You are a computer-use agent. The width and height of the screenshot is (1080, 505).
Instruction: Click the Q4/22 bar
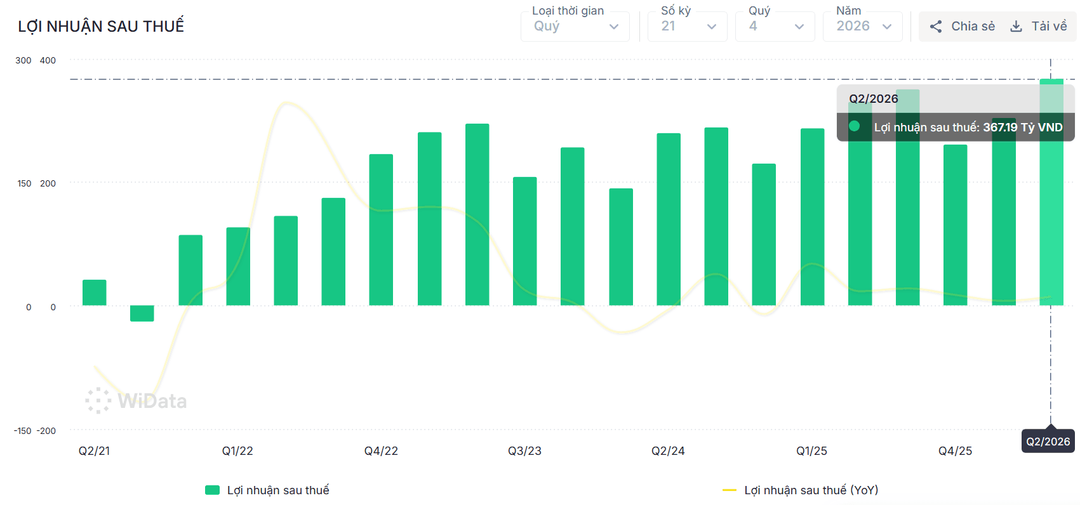coord(381,230)
